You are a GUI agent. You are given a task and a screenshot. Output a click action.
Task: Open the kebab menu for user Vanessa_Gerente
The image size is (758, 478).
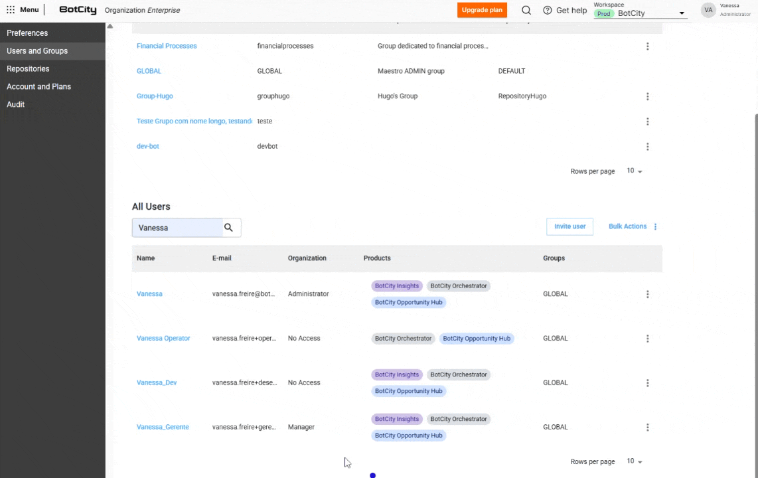pyautogui.click(x=647, y=427)
